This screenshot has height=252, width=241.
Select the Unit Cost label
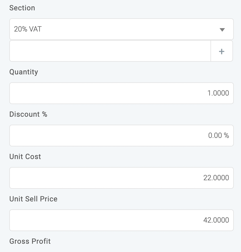25,157
